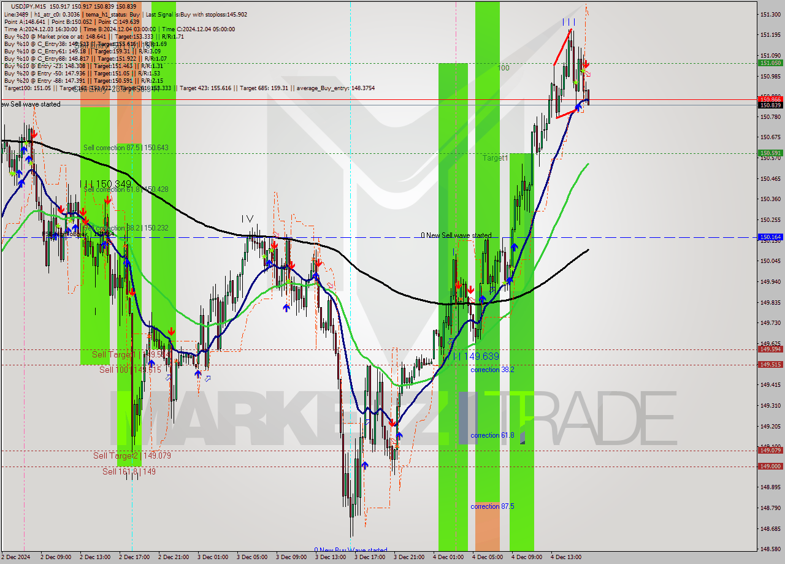The height and width of the screenshot is (564, 785).
Task: Click the blue 'correction 61.8' label
Action: 492,435
